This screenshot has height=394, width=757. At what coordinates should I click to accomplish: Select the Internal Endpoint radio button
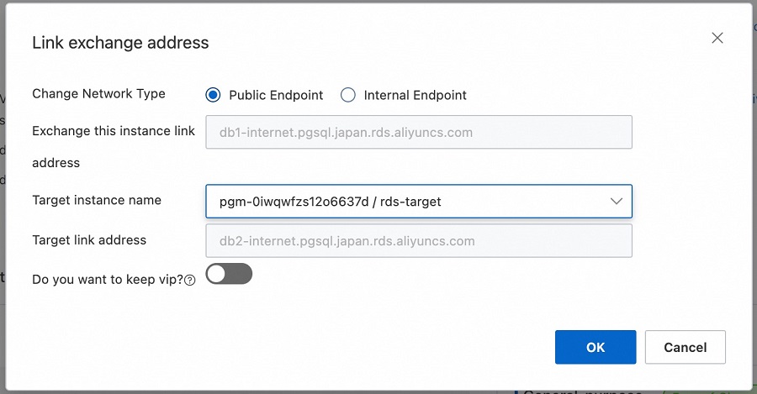(x=348, y=96)
